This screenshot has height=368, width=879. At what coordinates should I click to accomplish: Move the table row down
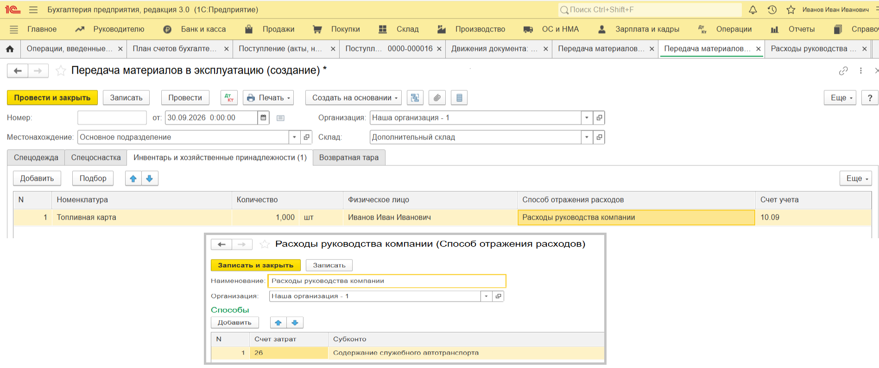[150, 178]
